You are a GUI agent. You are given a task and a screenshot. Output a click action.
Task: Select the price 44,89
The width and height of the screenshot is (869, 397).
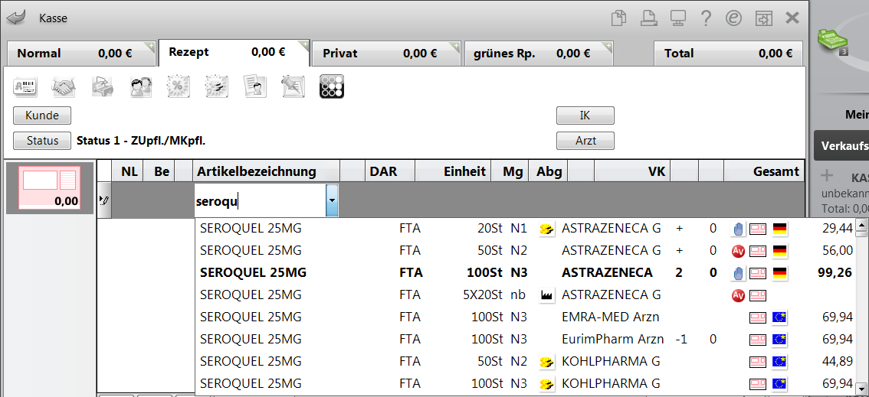(838, 362)
